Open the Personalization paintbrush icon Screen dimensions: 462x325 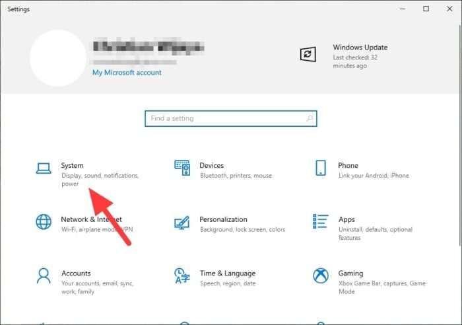pos(181,223)
